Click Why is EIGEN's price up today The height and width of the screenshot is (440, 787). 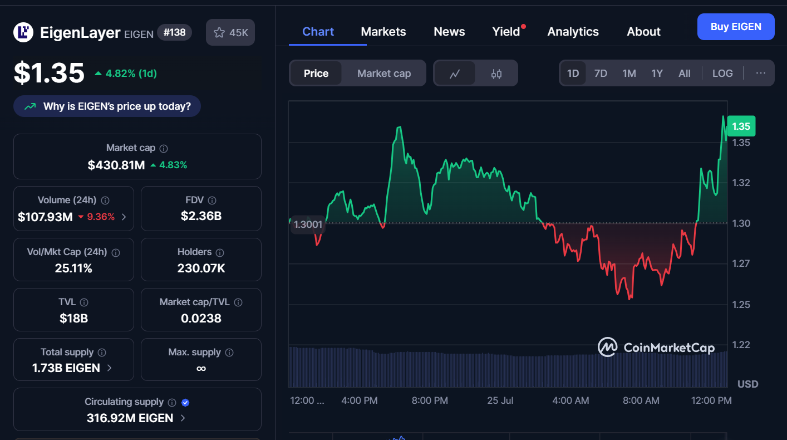[107, 106]
